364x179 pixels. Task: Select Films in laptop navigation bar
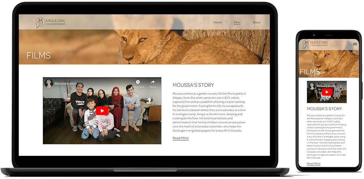237,22
